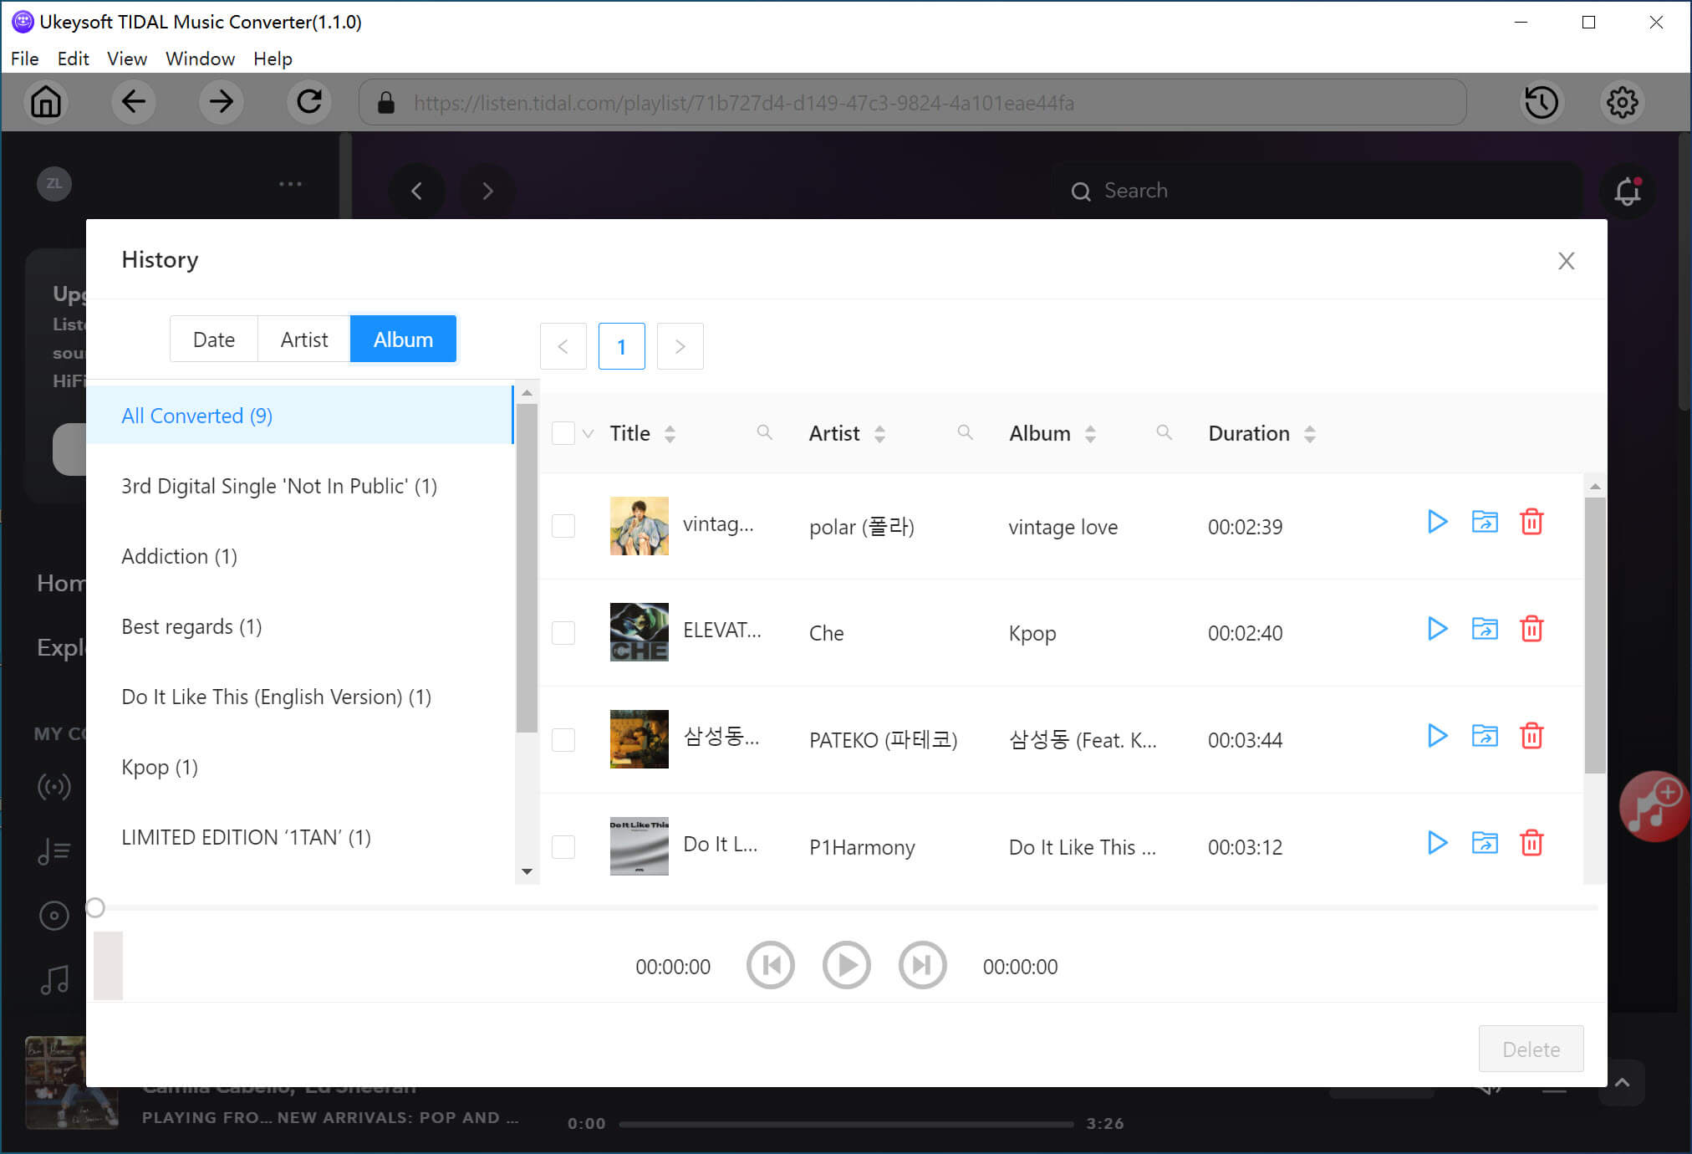Expand the TIDAL player chevron-up button
Viewport: 1692px width, 1154px height.
(x=1622, y=1083)
